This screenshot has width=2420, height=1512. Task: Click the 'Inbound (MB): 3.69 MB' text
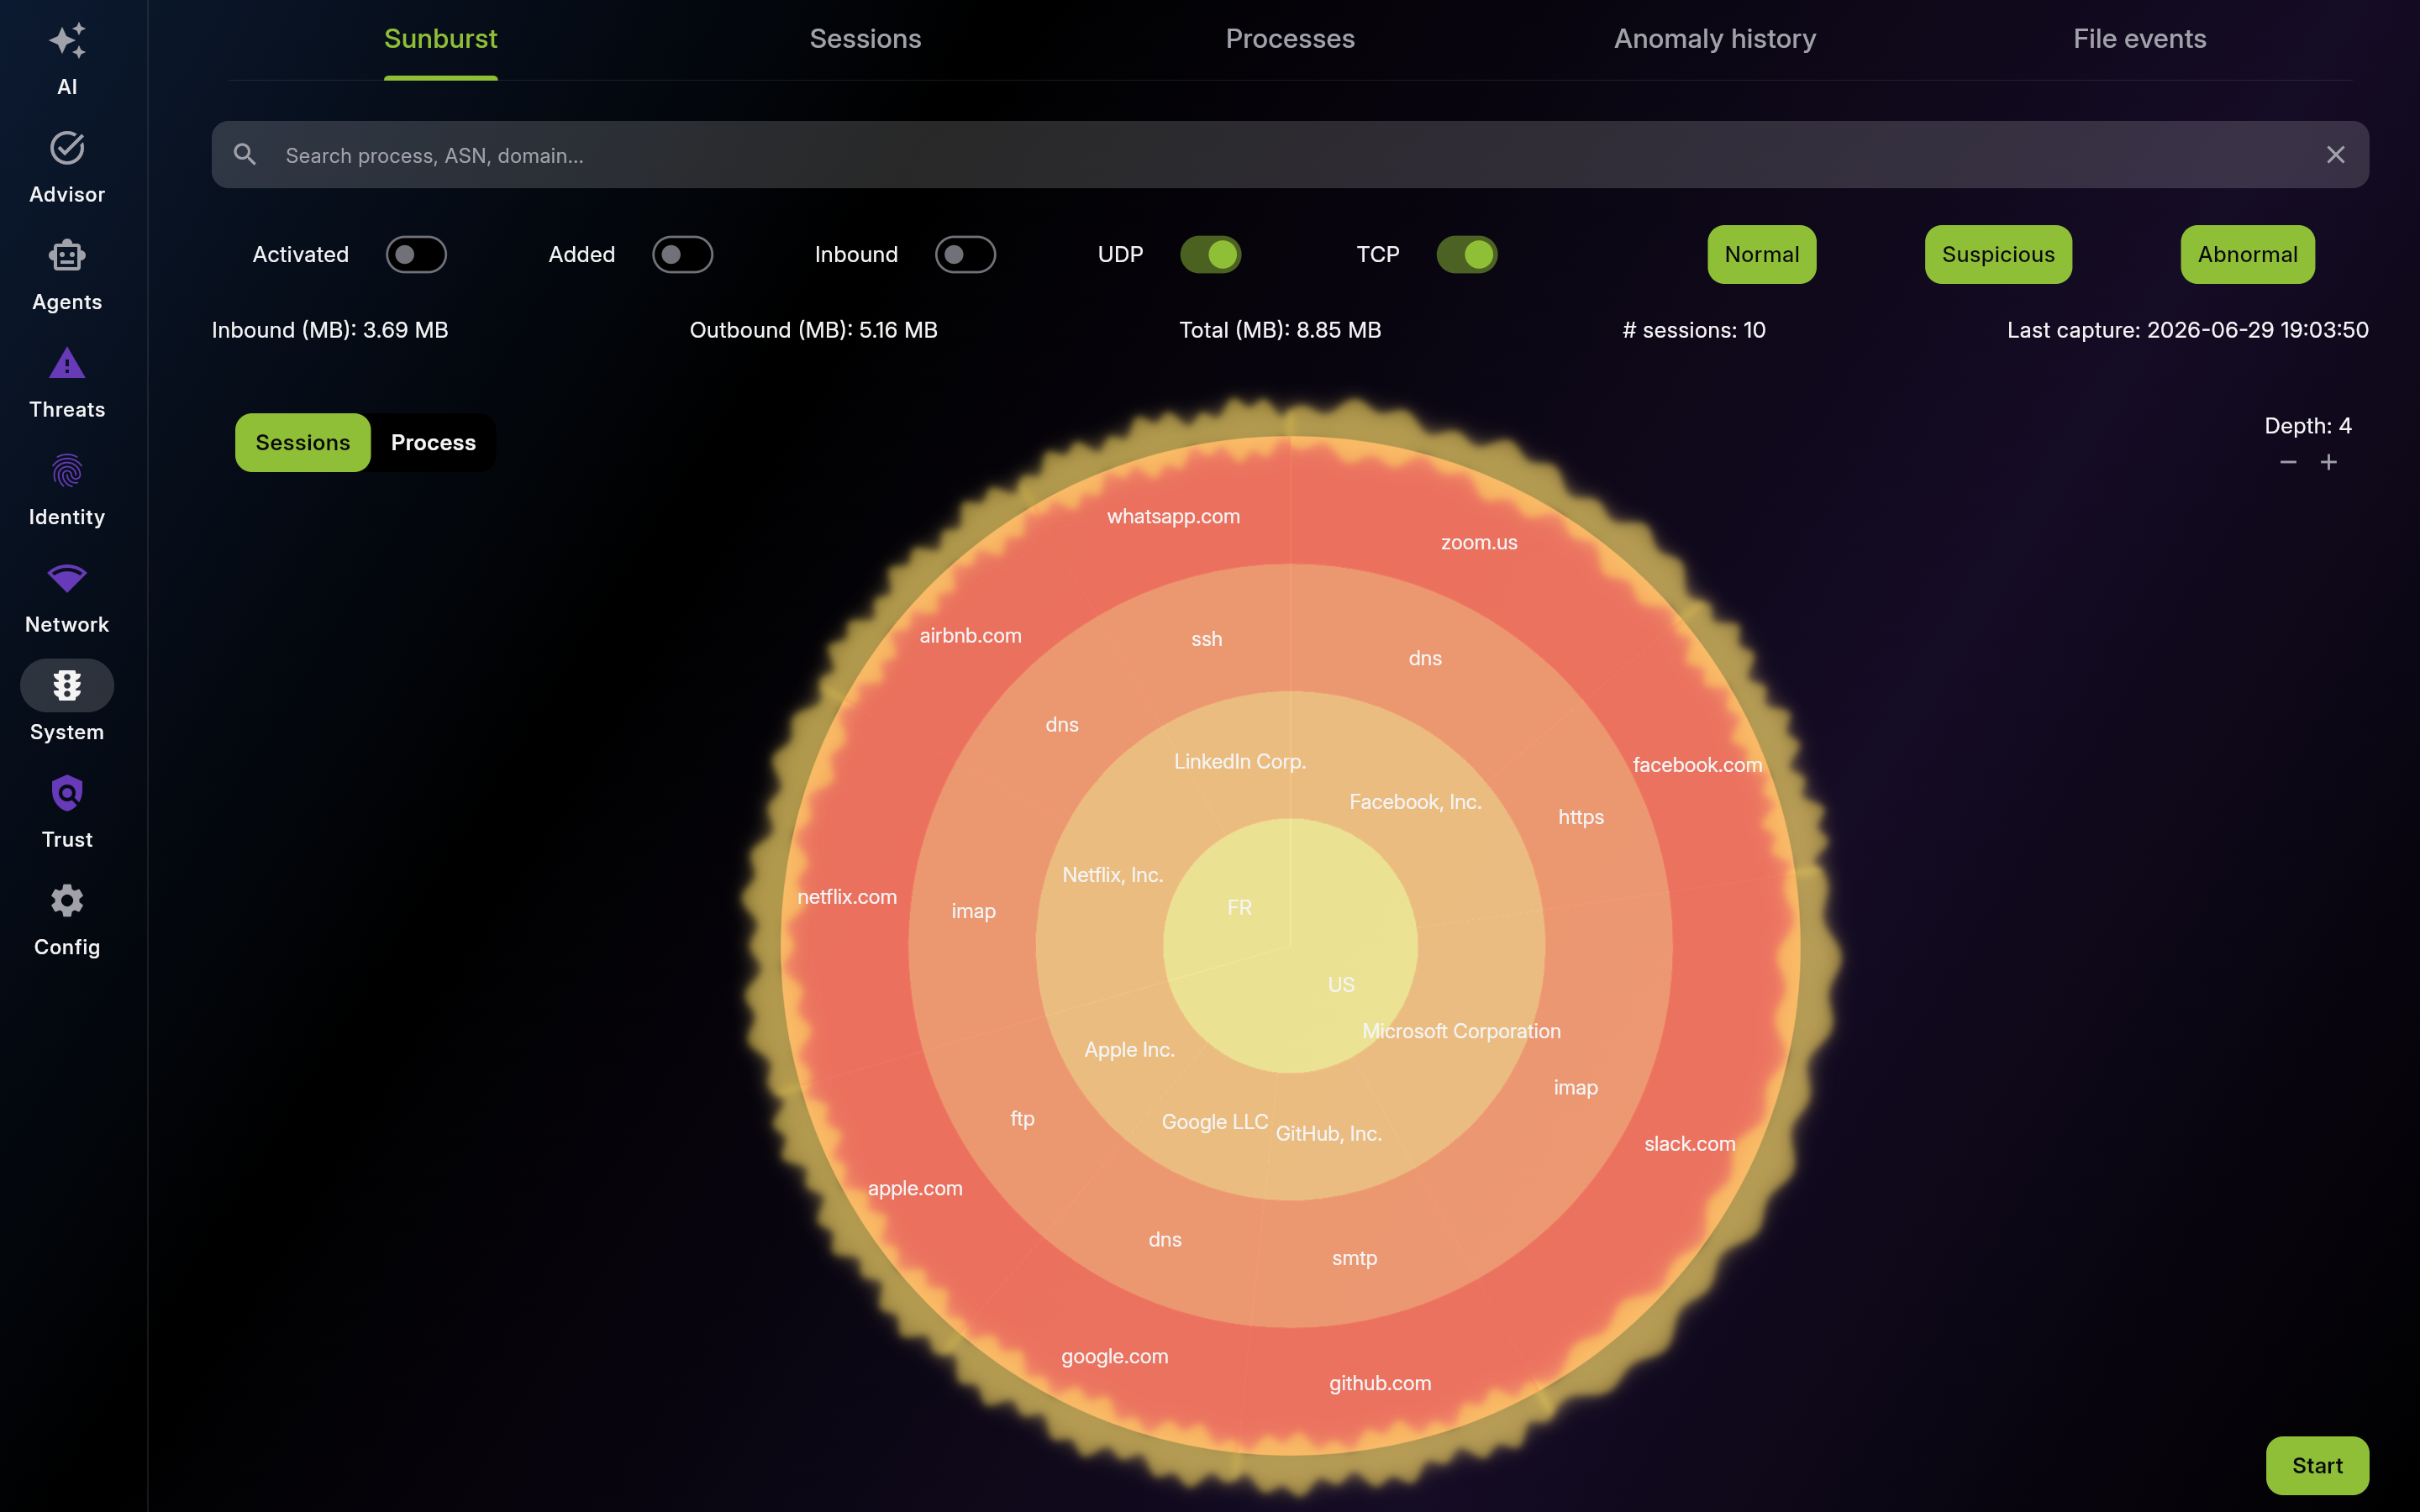click(x=330, y=330)
